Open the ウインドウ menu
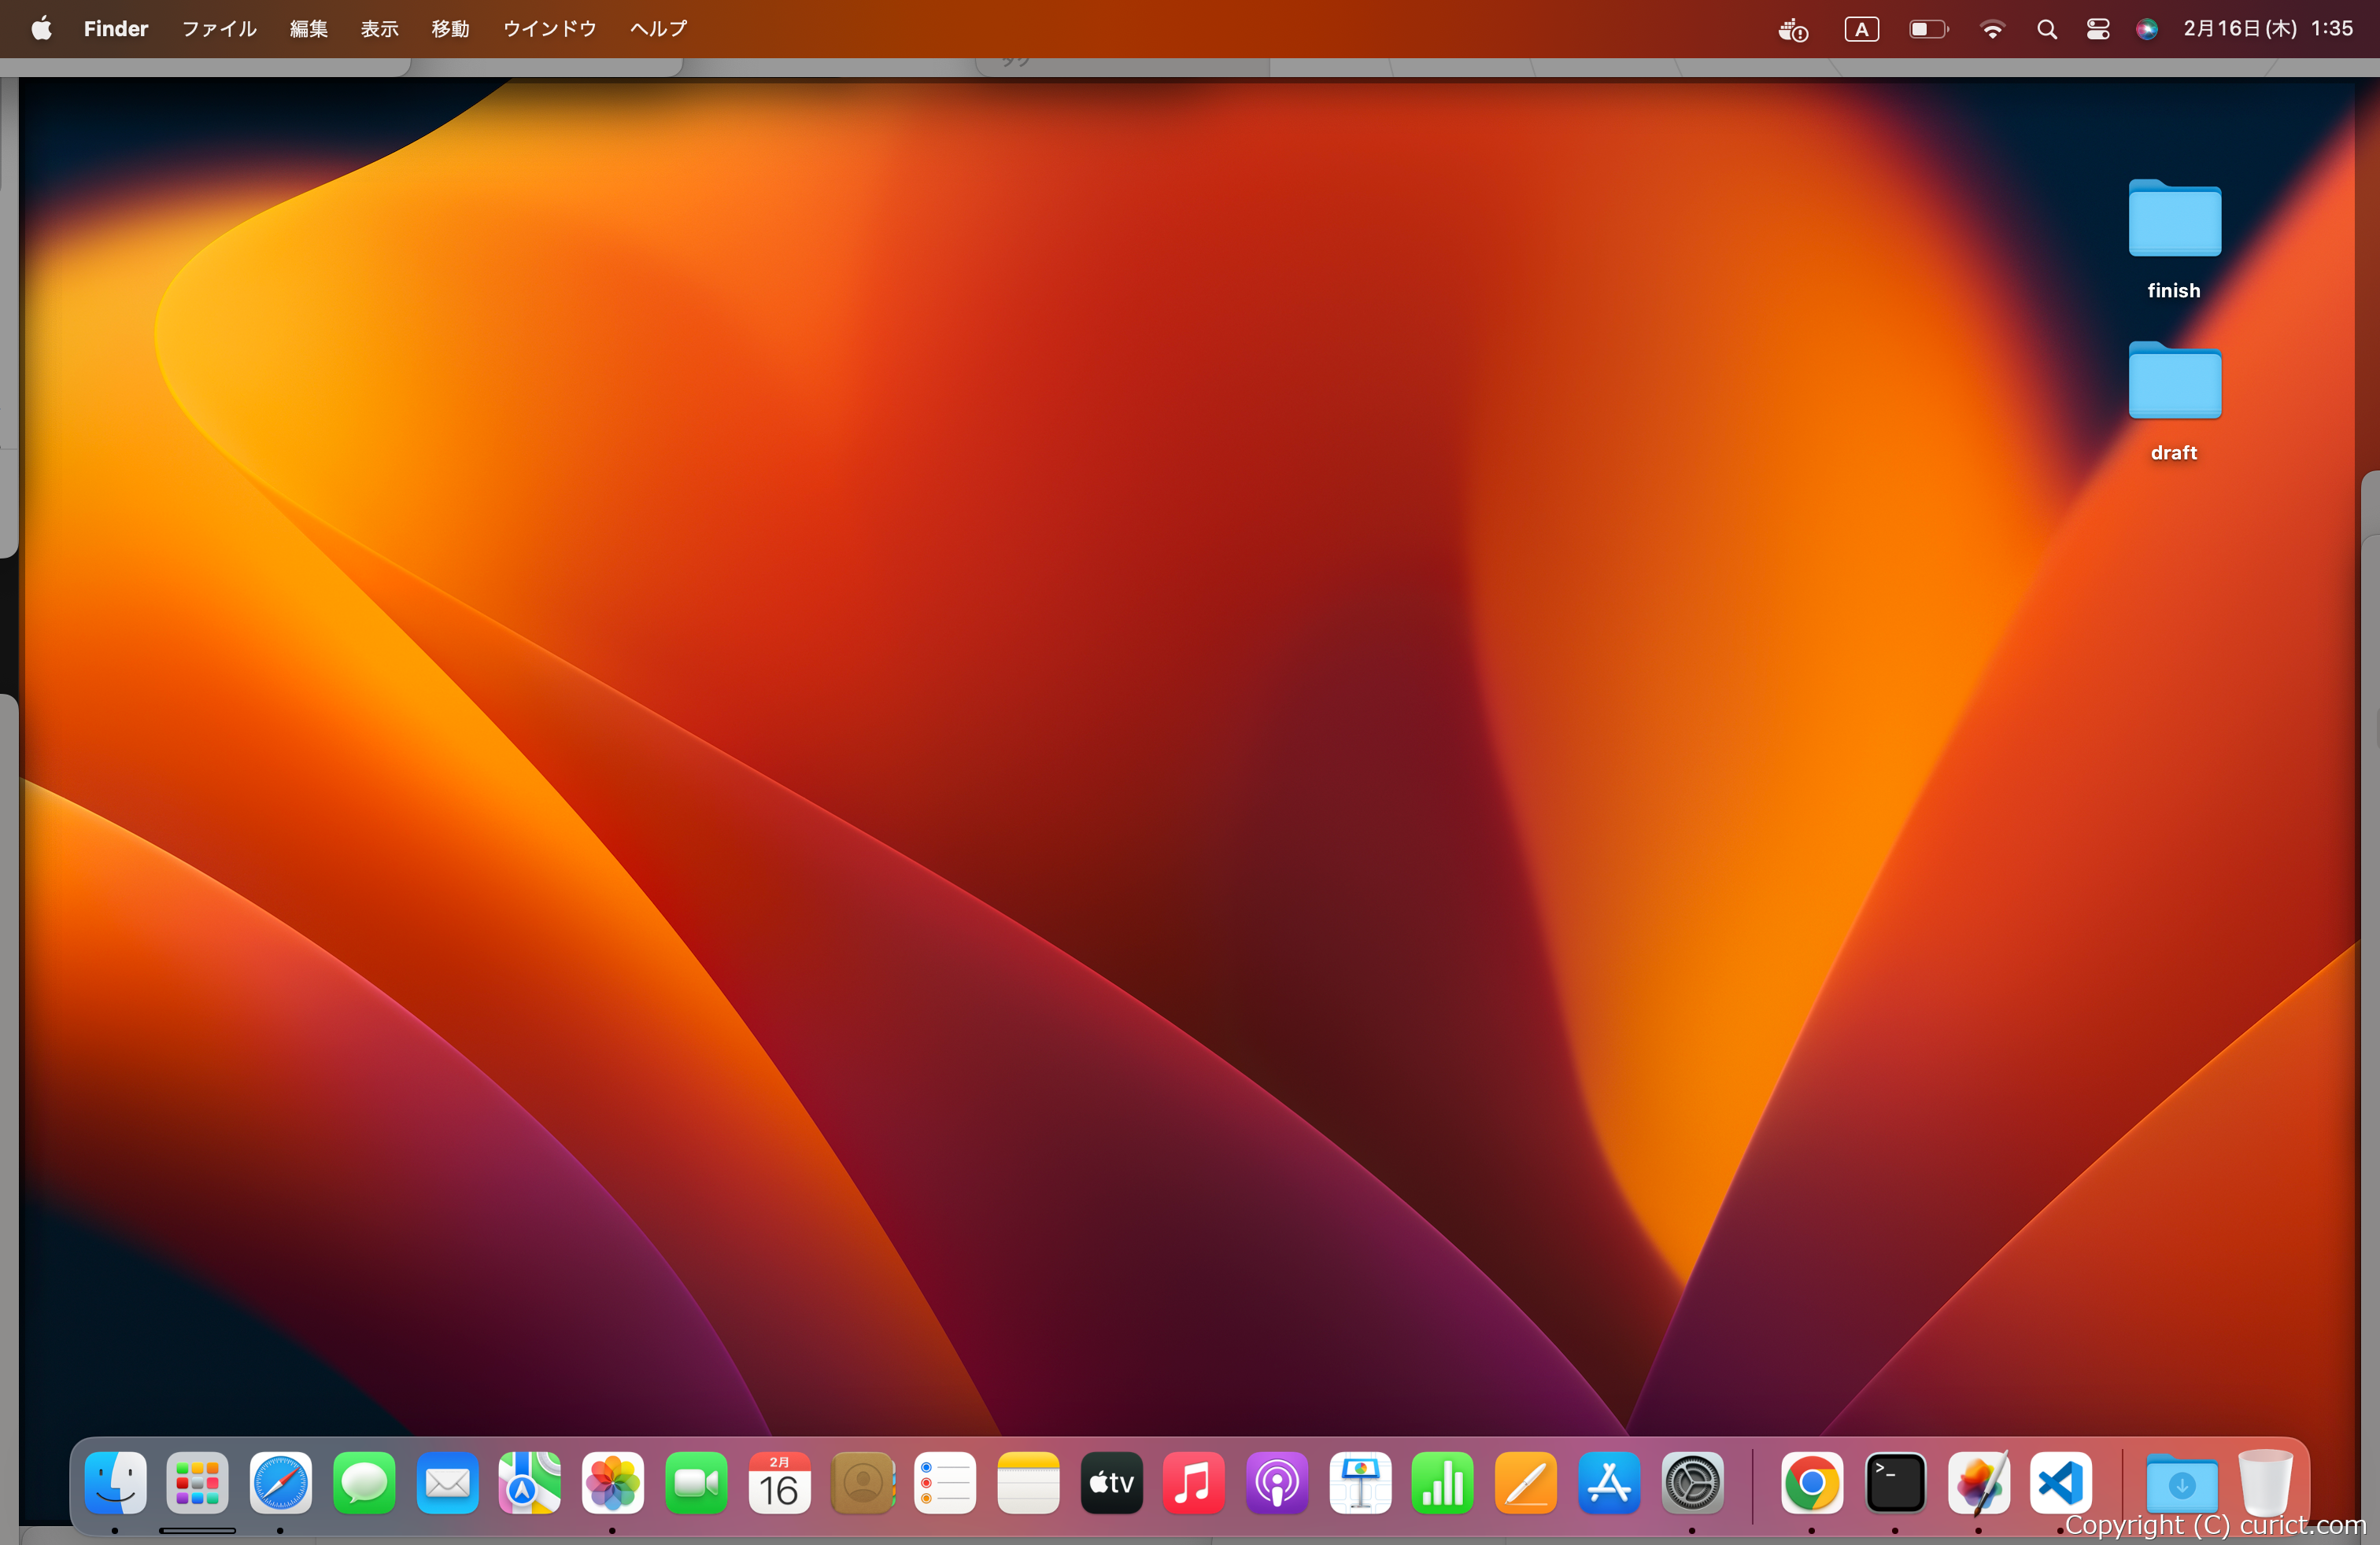 [x=550, y=28]
